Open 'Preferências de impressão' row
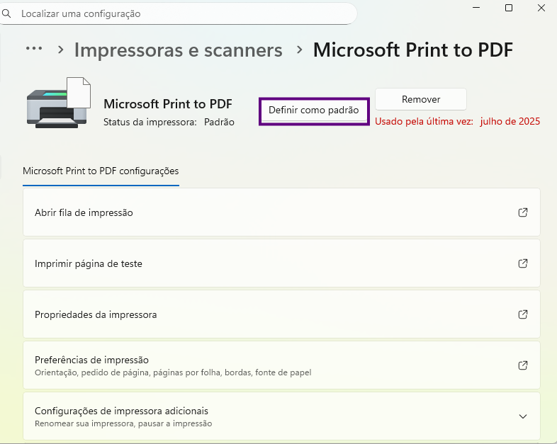The width and height of the screenshot is (557, 444). [281, 365]
